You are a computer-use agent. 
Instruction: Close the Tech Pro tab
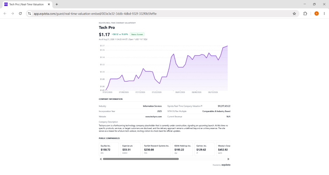click(49, 4)
